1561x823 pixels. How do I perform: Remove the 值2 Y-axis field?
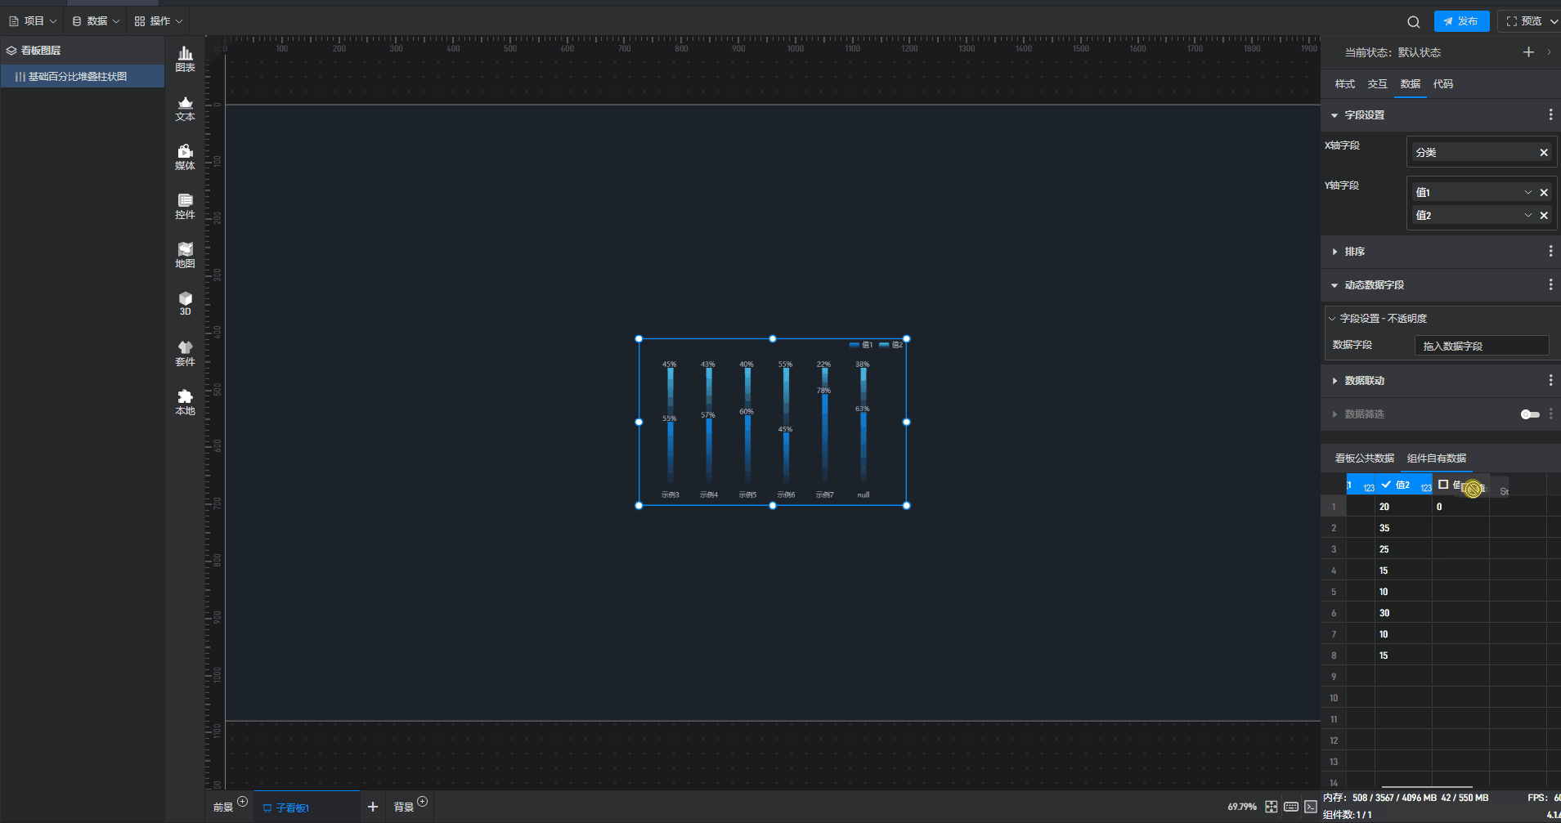1544,216
